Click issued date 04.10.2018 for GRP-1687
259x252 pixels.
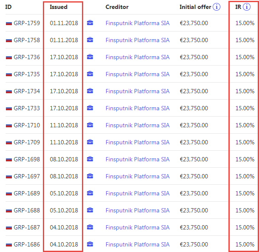64,227
